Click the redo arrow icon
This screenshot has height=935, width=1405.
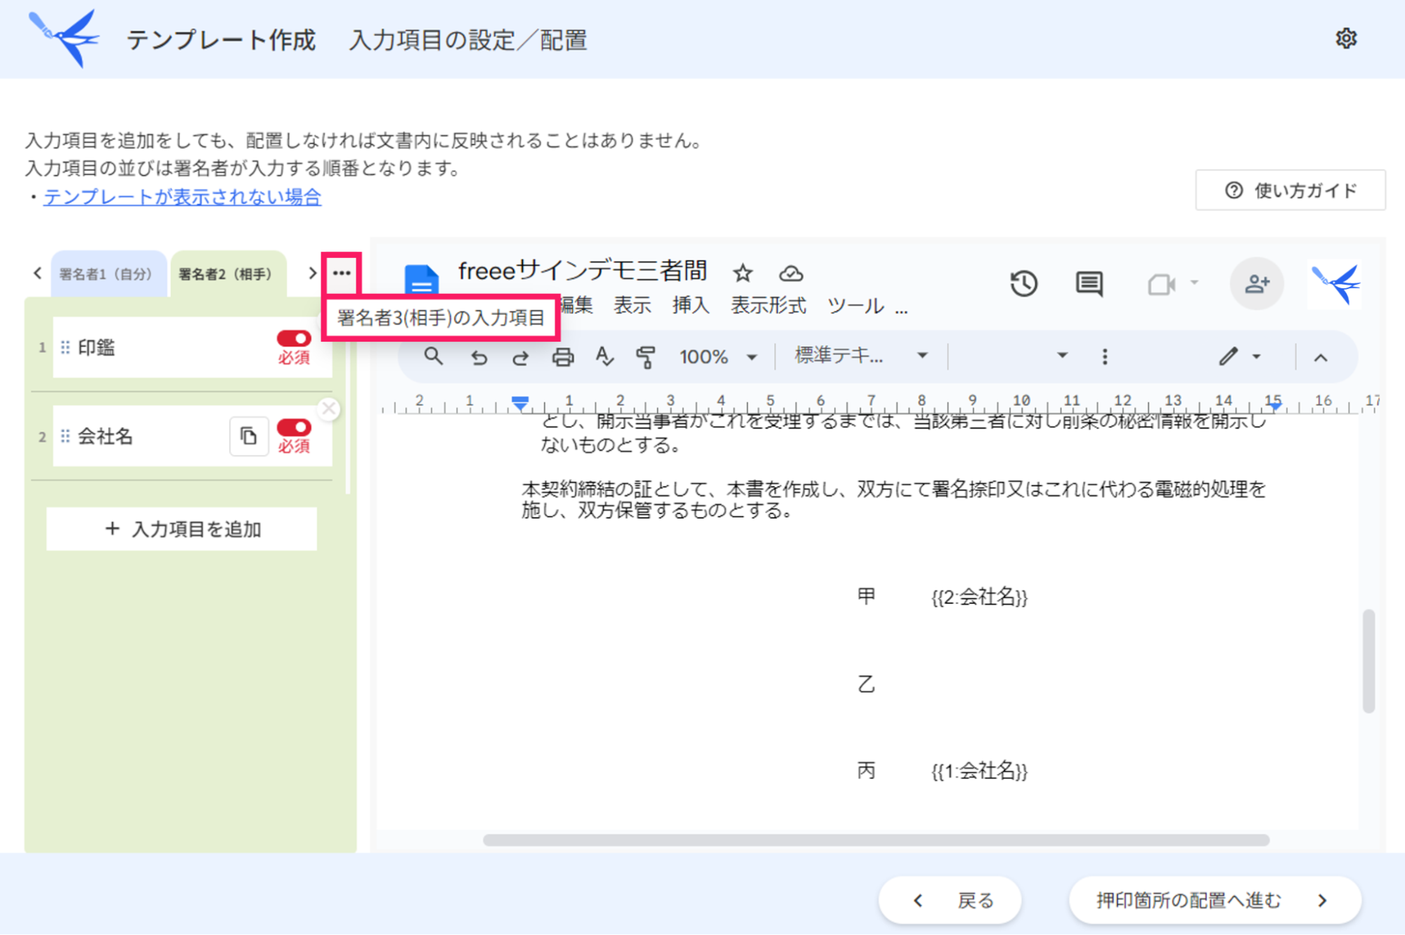click(x=520, y=357)
